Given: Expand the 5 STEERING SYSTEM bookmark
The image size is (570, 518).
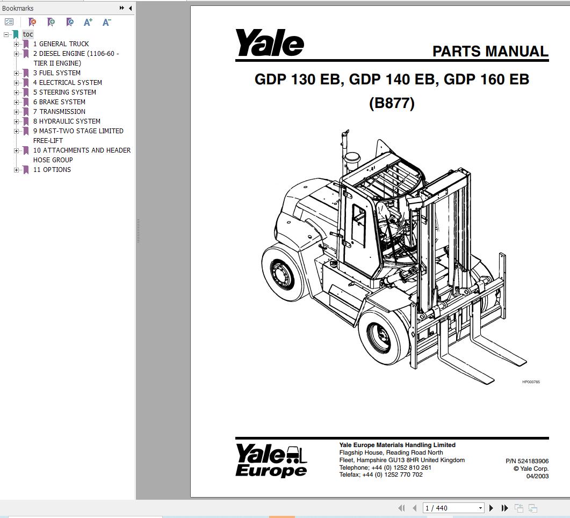Looking at the screenshot, I should tap(16, 93).
